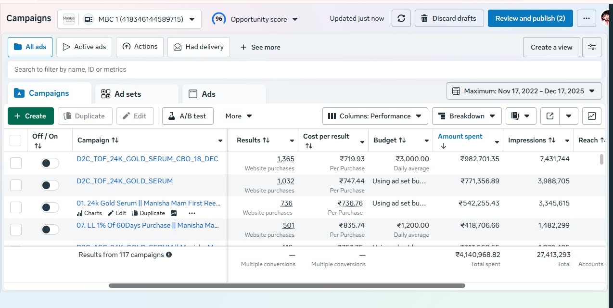Click the Review and publish button
This screenshot has width=613, height=308.
tap(530, 19)
